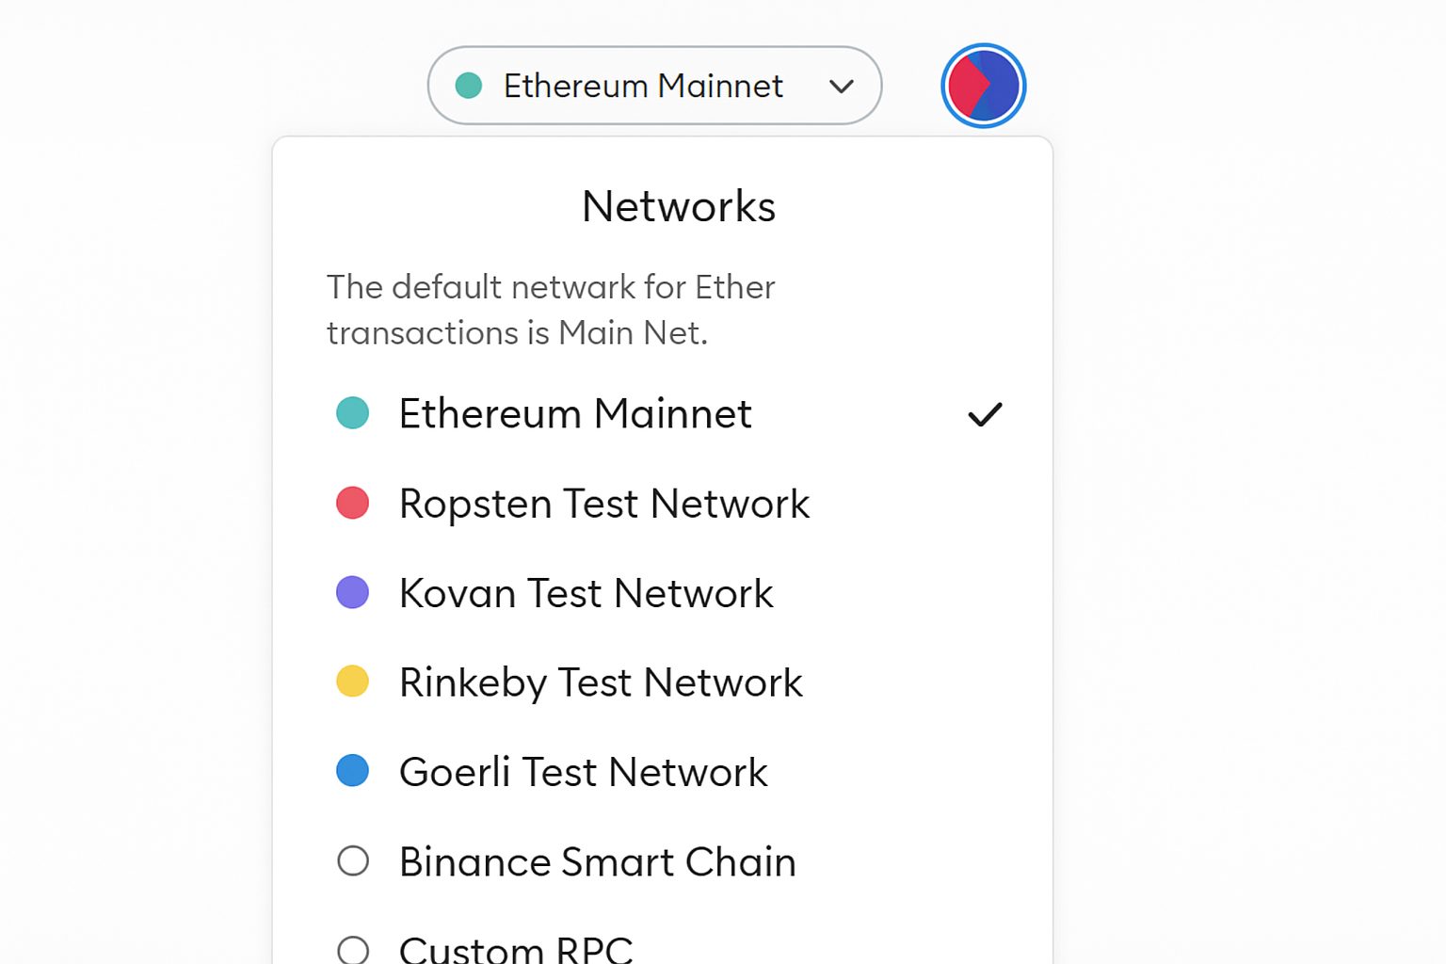Click the teal Ethereum Mainnet dot in list
Viewport: 1446px width, 964px height.
353,413
